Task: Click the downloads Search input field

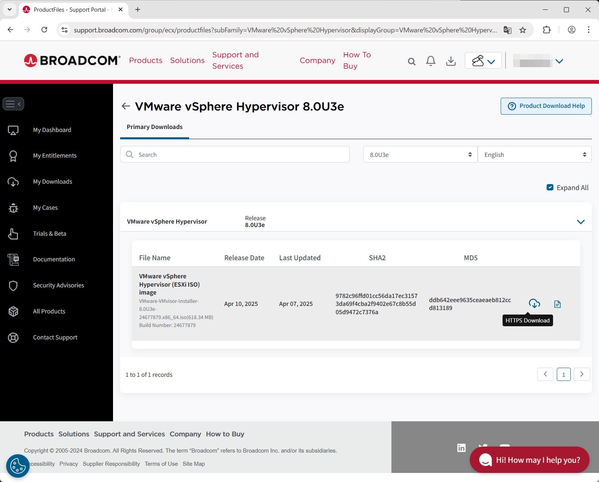Action: [x=235, y=155]
